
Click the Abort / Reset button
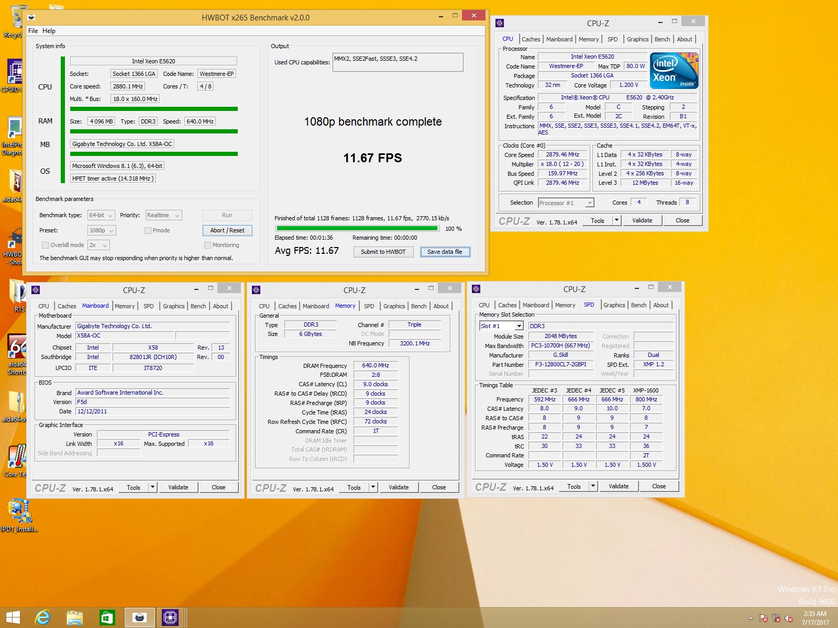pyautogui.click(x=227, y=230)
